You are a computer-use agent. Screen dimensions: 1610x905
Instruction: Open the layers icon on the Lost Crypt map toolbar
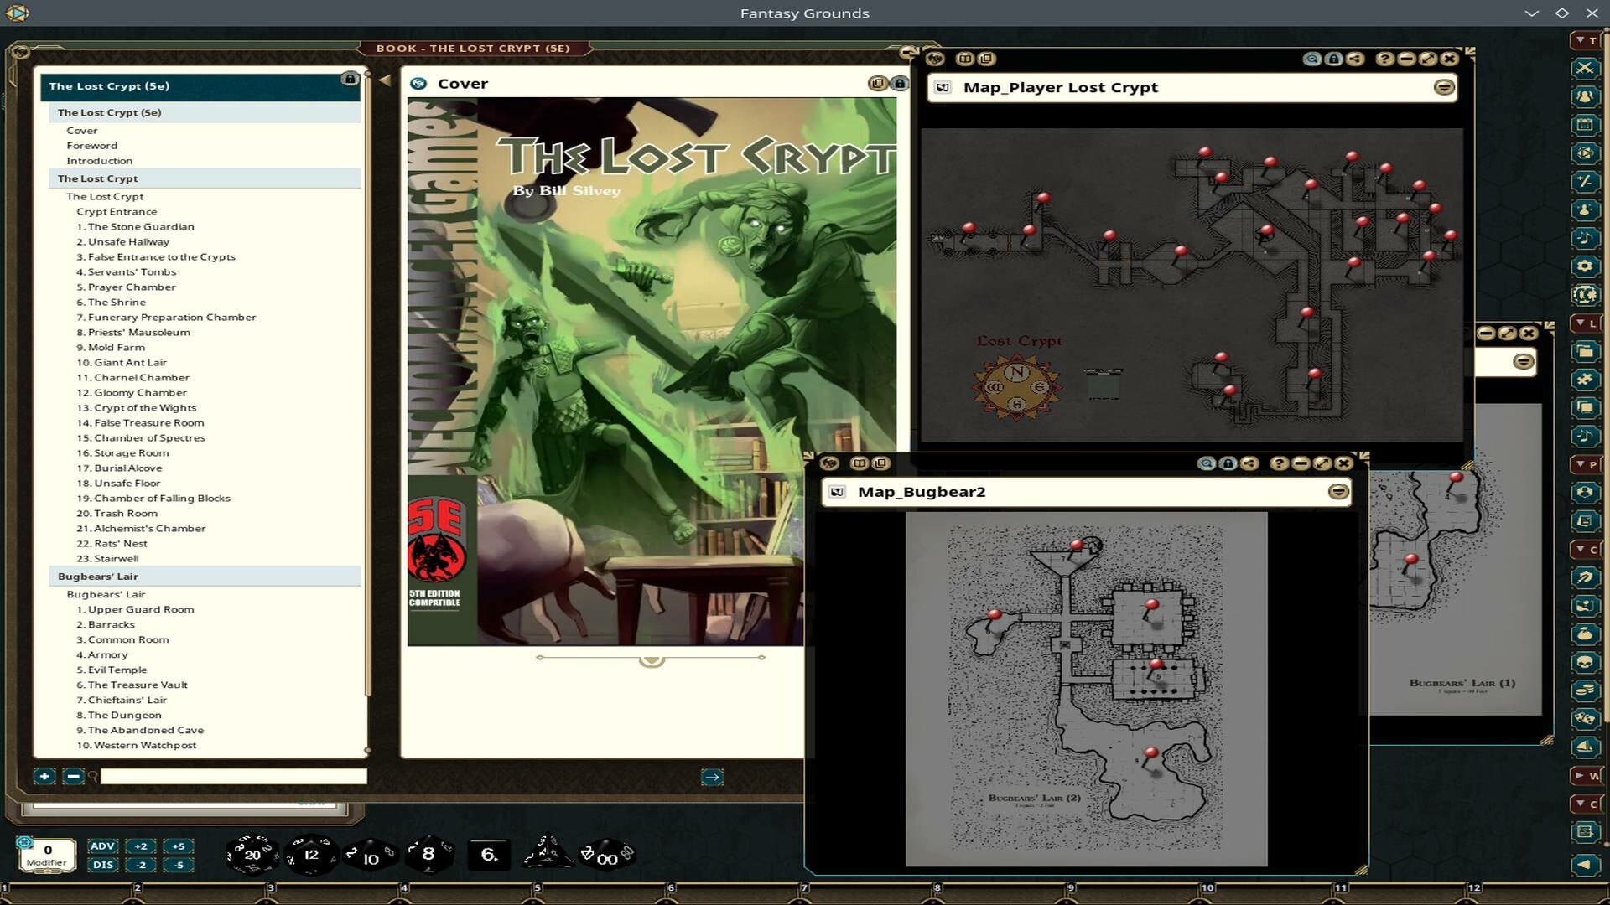(987, 59)
